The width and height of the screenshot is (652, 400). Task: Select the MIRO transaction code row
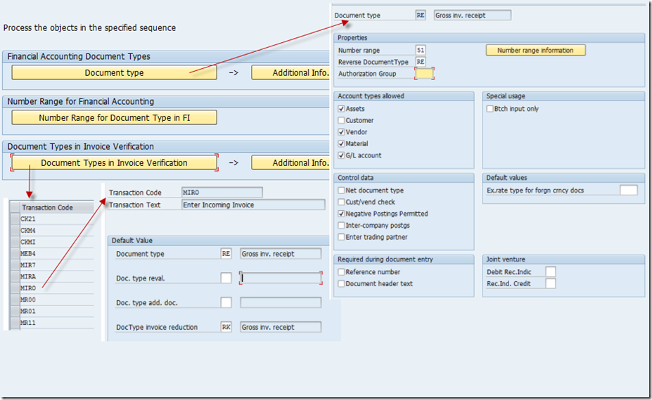tap(57, 288)
